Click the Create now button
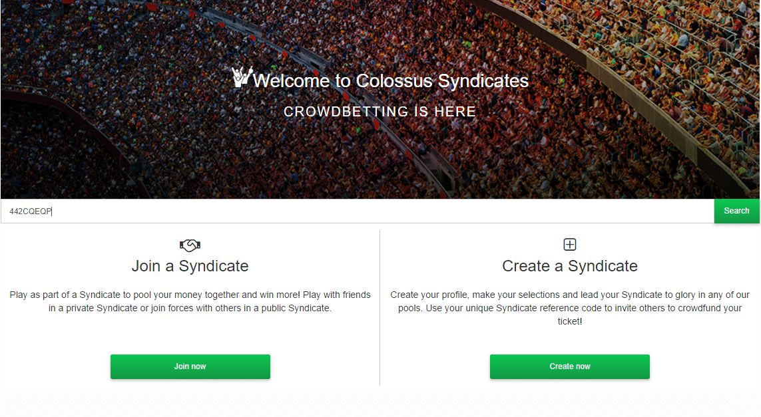The image size is (761, 417). 570,366
